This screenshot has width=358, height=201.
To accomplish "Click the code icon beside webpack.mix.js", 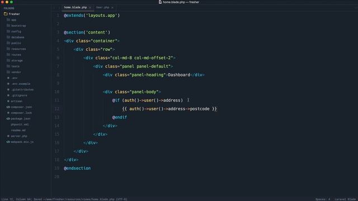I will pyautogui.click(x=8, y=142).
